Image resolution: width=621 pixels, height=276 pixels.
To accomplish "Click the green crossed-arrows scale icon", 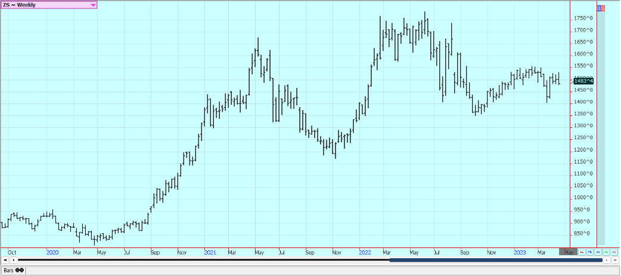I will tap(606, 252).
